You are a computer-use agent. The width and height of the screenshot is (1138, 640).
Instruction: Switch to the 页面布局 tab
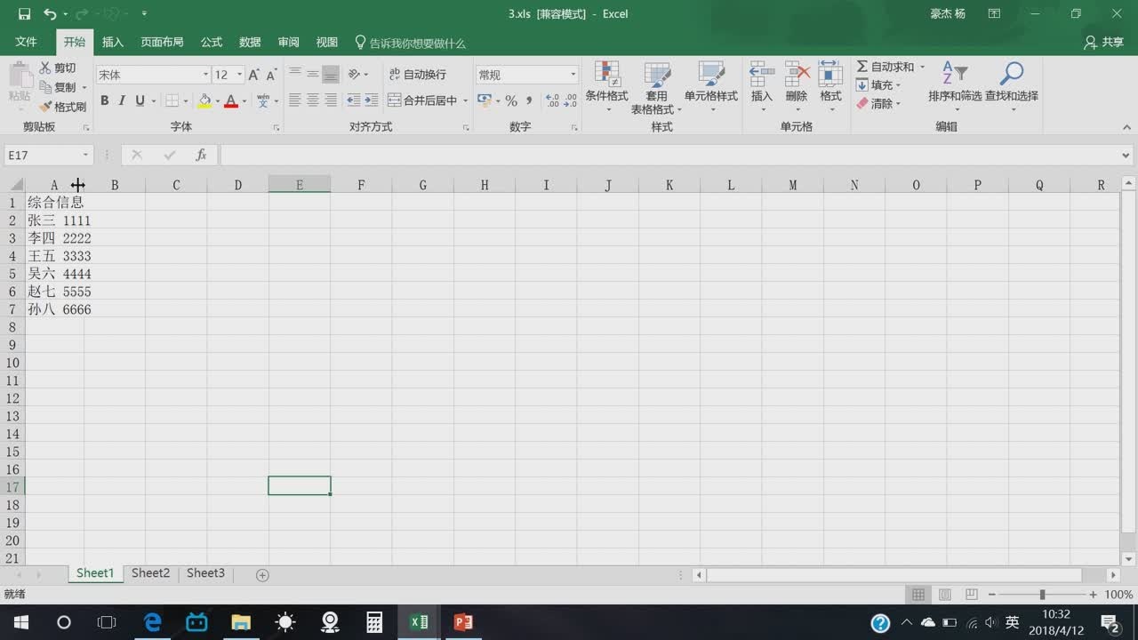point(162,42)
